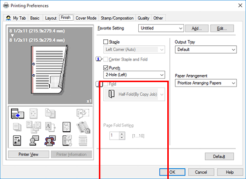The height and width of the screenshot is (179, 246).
Task: Click the [1...10] range text
Action: pos(138,136)
